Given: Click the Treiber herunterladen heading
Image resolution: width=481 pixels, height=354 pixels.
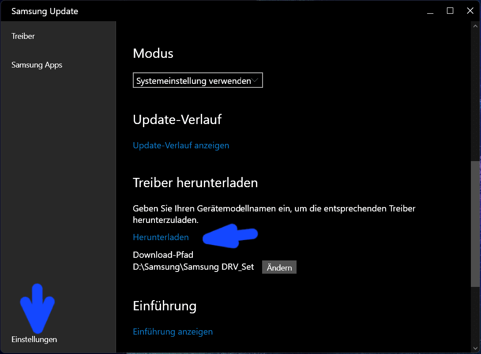Looking at the screenshot, I should tap(195, 183).
